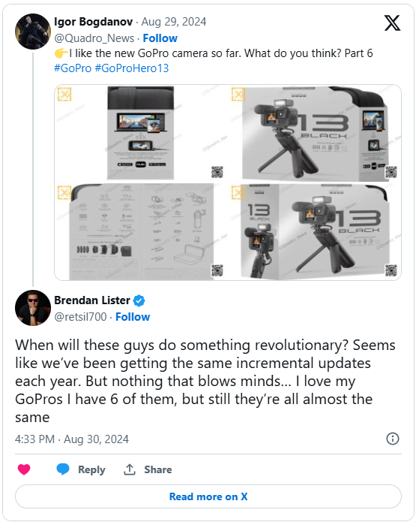Follow @retsil700 account
Screen dimensions: 419x525
click(133, 317)
